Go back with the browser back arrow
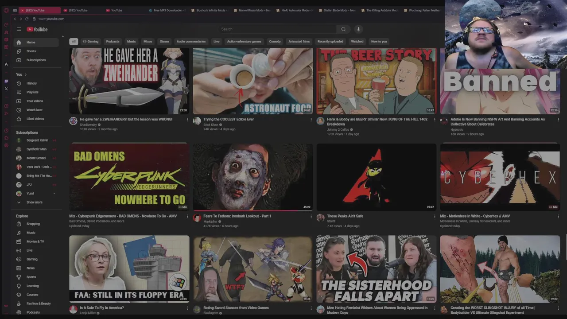 tap(15, 19)
